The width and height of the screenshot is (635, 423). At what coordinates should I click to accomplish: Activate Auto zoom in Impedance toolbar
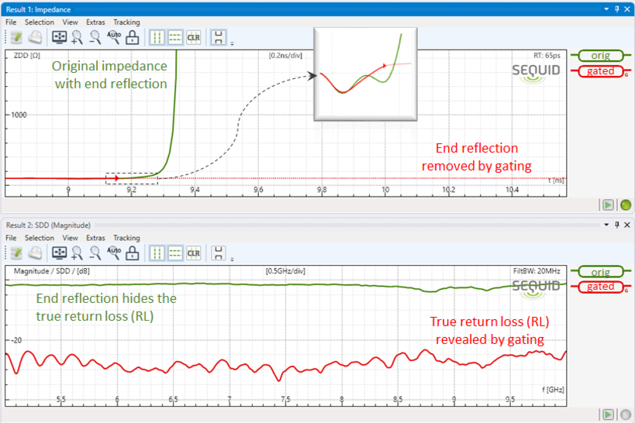click(x=114, y=37)
